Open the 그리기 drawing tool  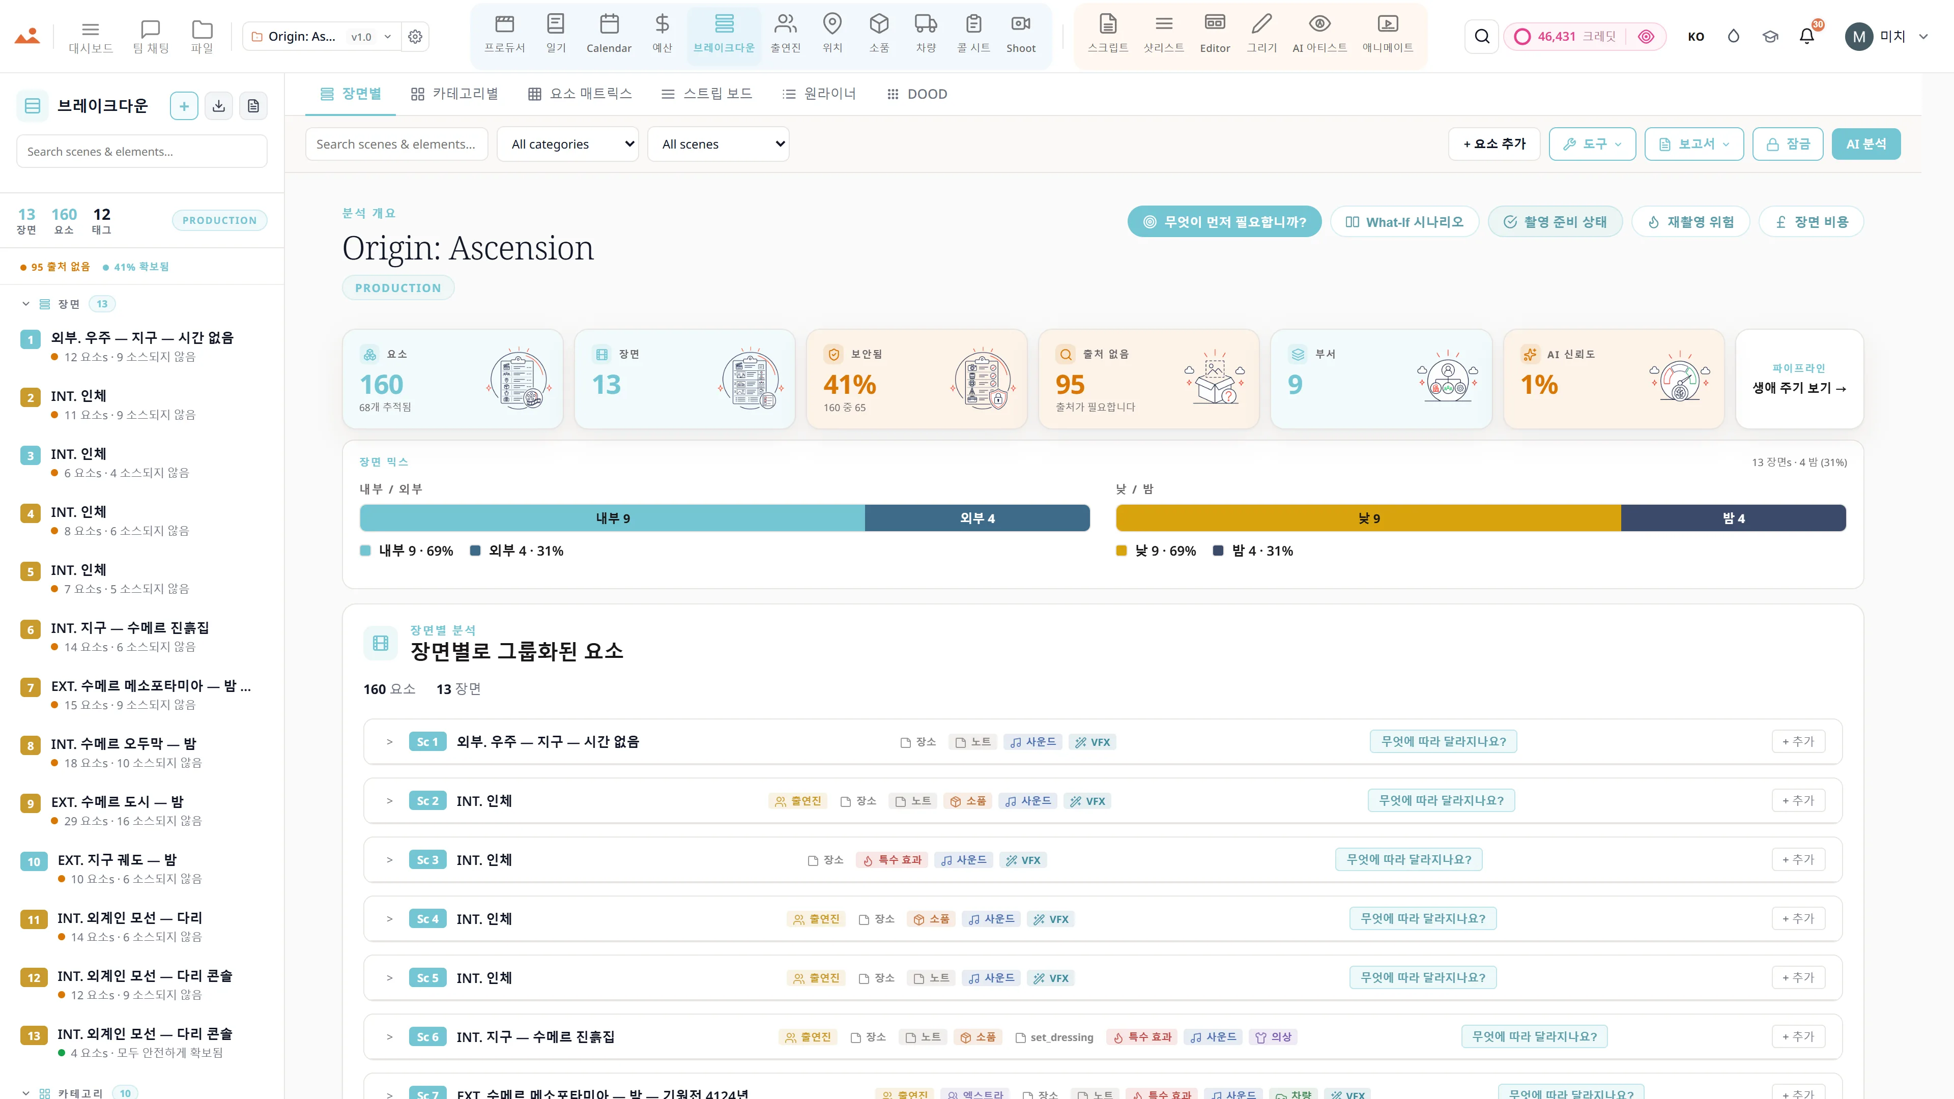point(1261,35)
